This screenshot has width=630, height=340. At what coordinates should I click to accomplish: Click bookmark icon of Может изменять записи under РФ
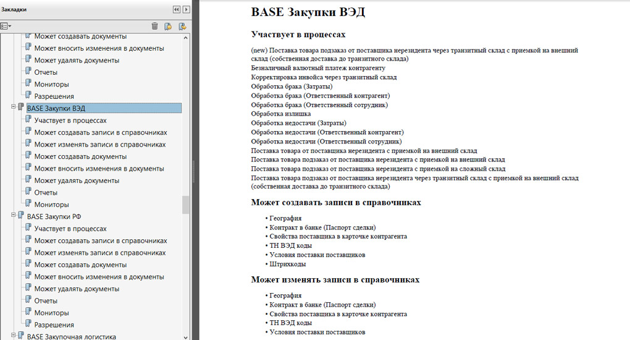click(28, 252)
